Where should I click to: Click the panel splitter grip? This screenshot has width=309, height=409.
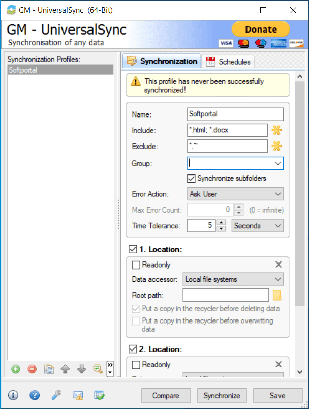tap(118, 214)
